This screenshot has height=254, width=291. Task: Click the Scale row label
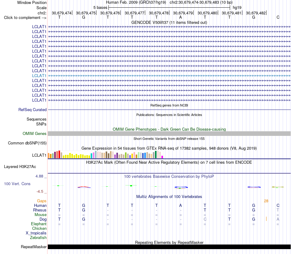(x=41, y=8)
